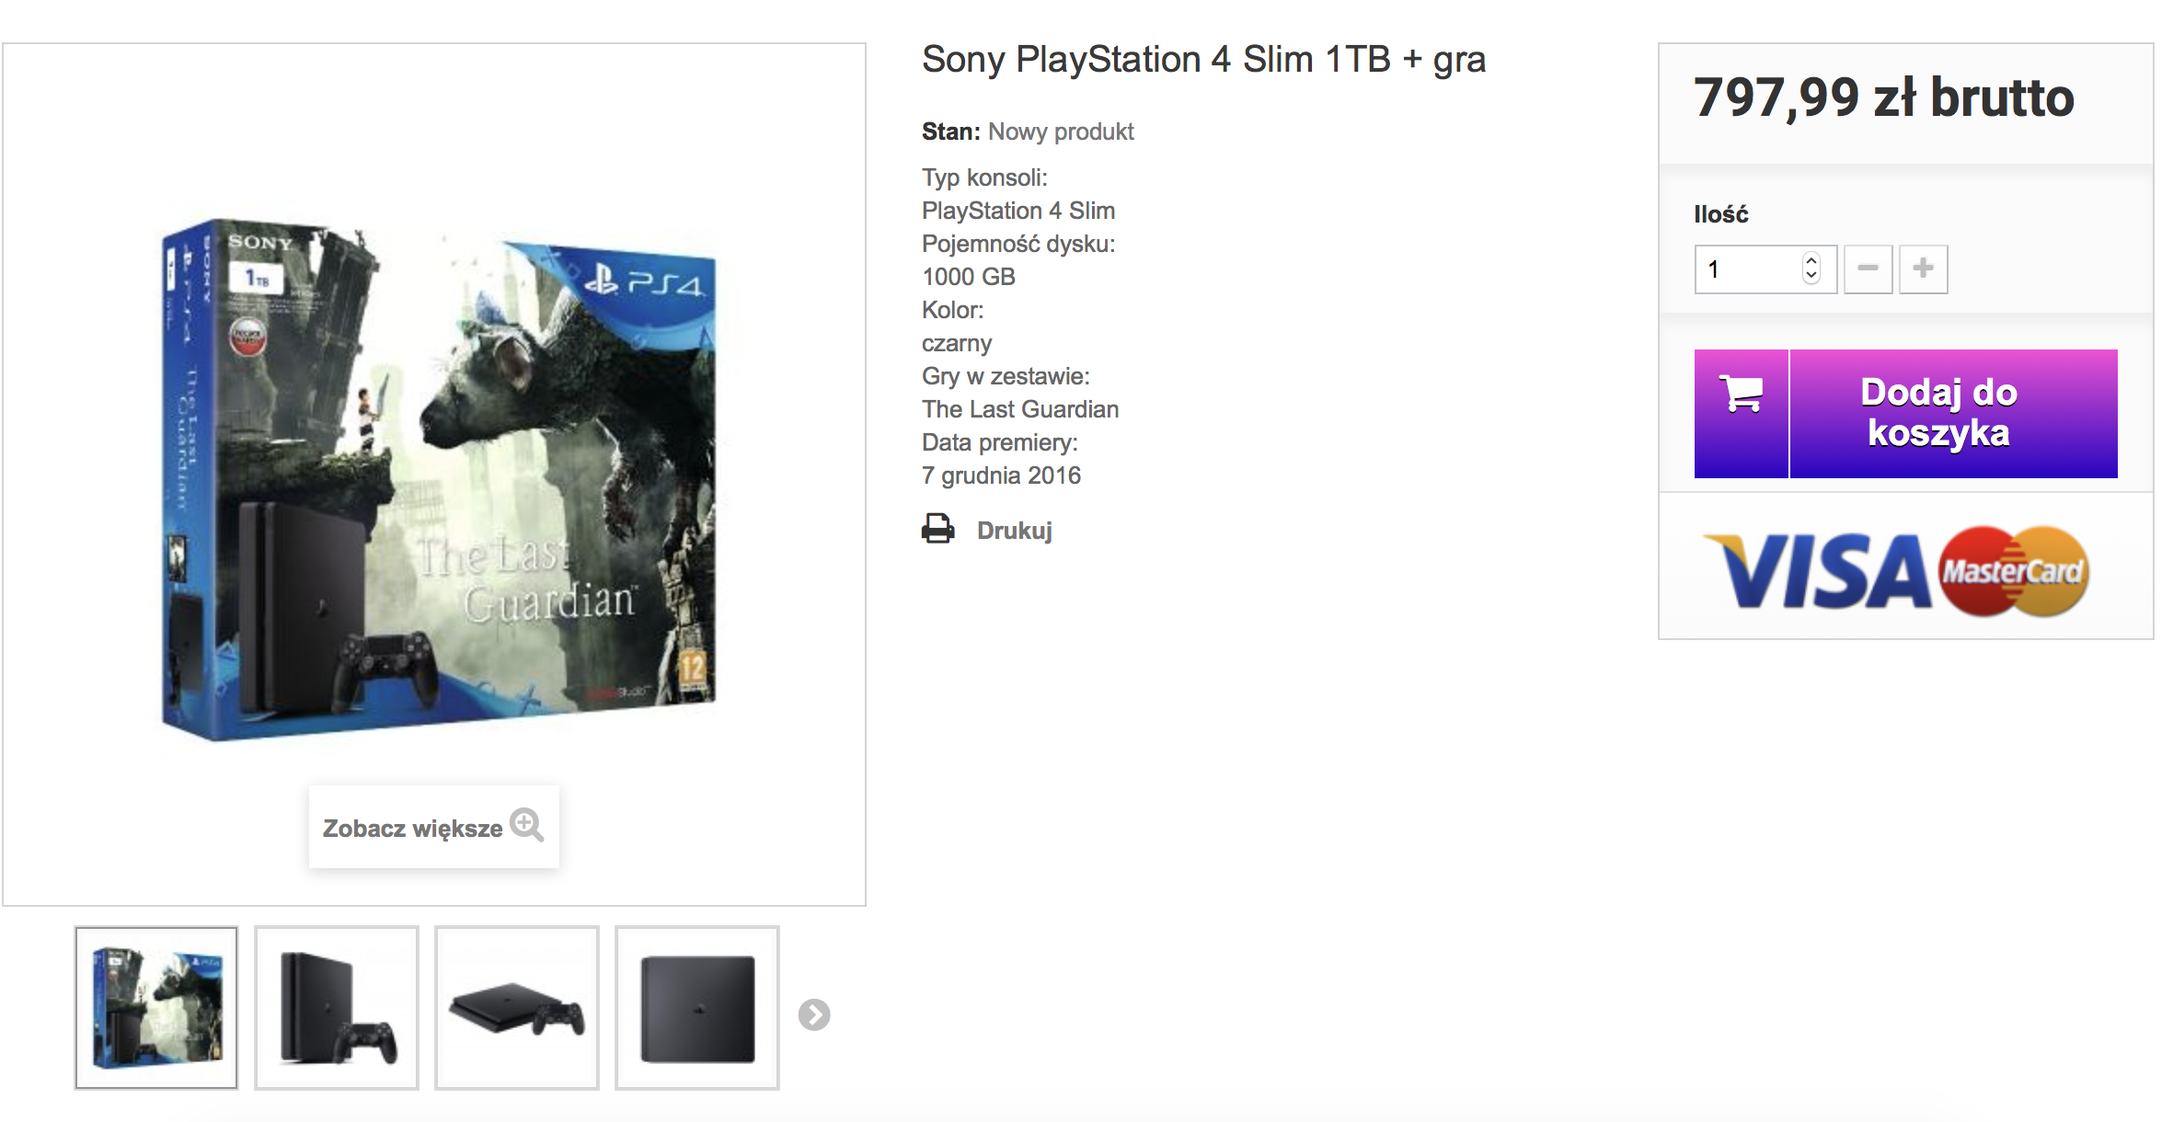Click the main product box image
This screenshot has width=2173, height=1122.
pos(439,478)
